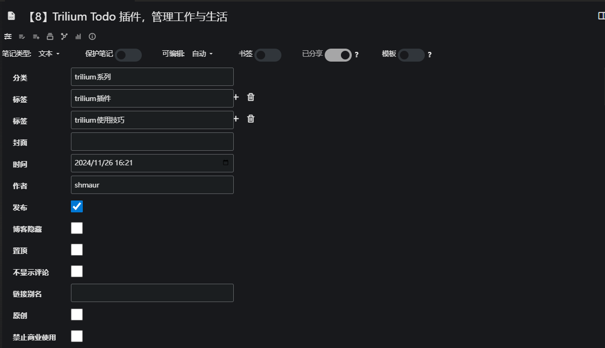Open the Owned Attributes ribbon icon
Viewport: 605px width, 348px height.
click(22, 37)
